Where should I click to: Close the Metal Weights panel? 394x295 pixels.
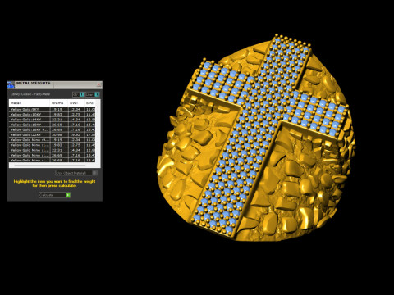[99, 84]
